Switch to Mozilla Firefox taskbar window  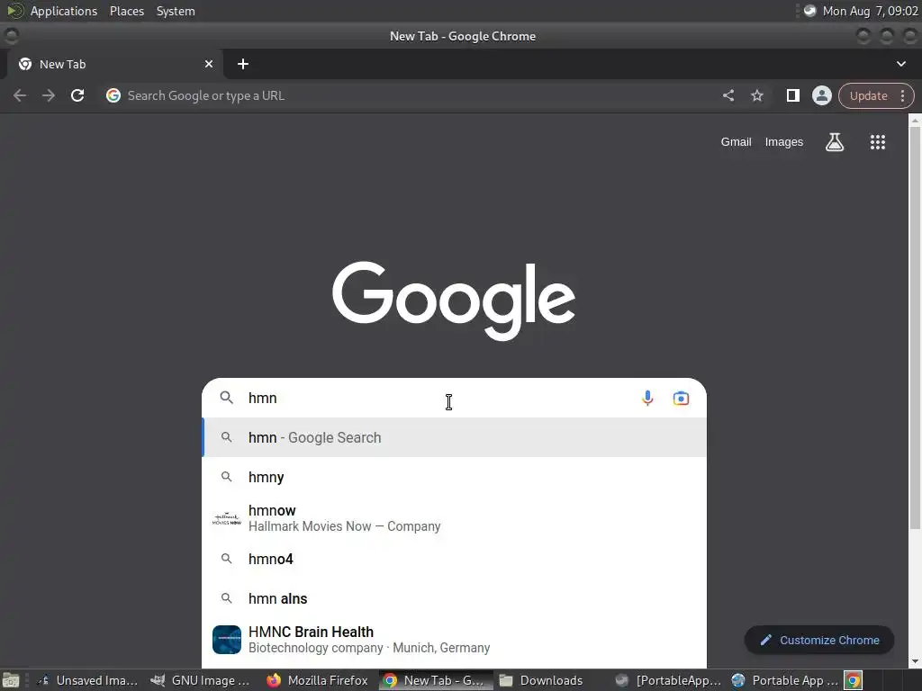click(317, 680)
